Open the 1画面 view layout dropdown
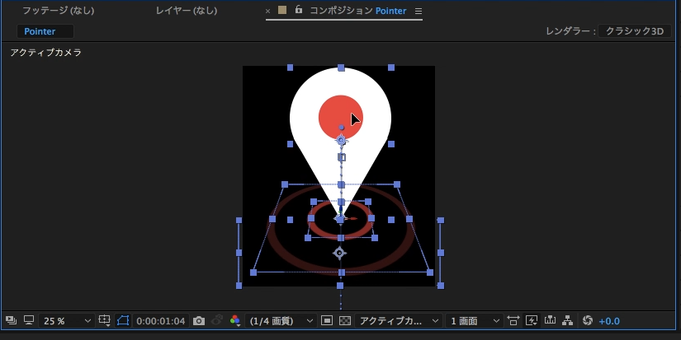This screenshot has width=681, height=340. pyautogui.click(x=474, y=320)
